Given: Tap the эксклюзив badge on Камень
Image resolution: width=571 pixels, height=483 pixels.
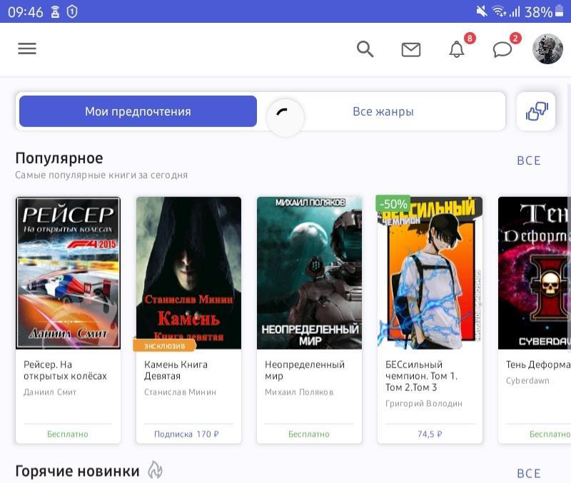Looking at the screenshot, I should click(x=165, y=346).
